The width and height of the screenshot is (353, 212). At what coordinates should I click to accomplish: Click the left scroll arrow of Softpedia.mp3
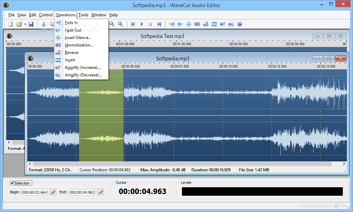point(30,163)
